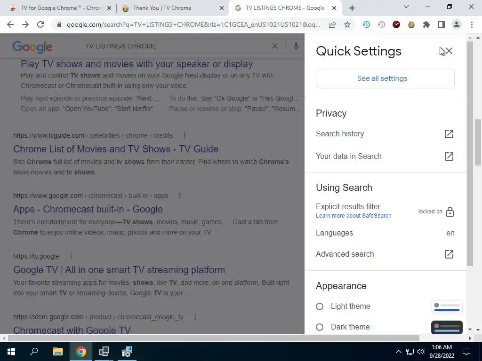This screenshot has height=361, width=482.
Task: Click Advanced search label
Action: [x=345, y=254]
